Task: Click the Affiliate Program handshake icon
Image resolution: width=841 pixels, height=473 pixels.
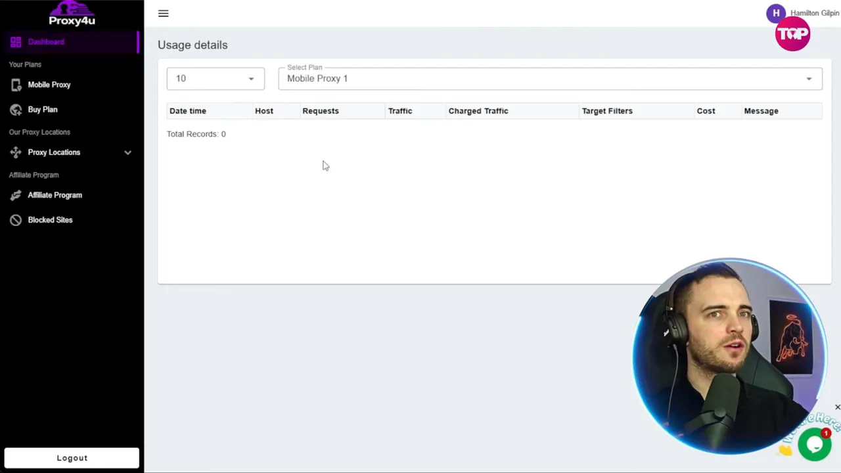Action: 16,195
